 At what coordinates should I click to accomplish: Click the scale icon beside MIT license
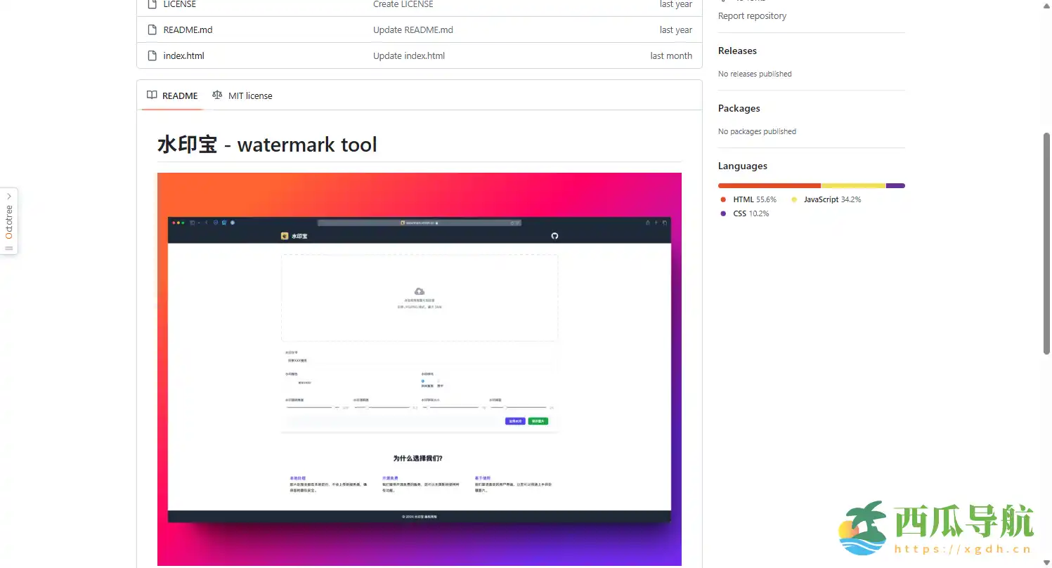pyautogui.click(x=217, y=95)
